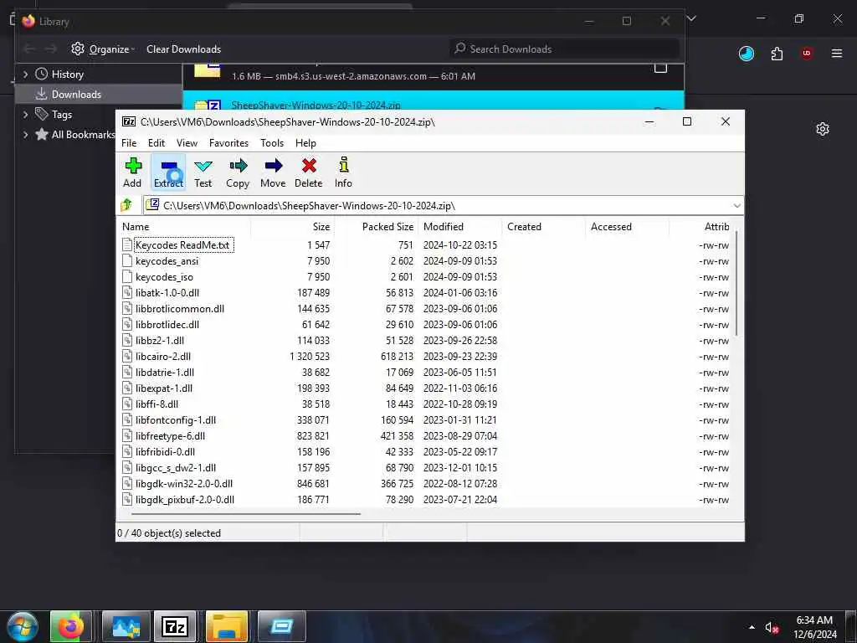Select libbrotlidec.dll file

167,324
